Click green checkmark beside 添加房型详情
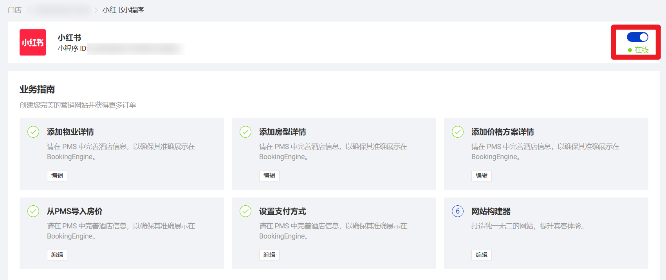 click(x=245, y=132)
